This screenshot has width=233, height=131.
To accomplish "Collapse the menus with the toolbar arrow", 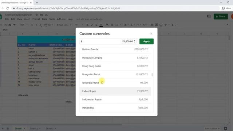I will point(227,25).
